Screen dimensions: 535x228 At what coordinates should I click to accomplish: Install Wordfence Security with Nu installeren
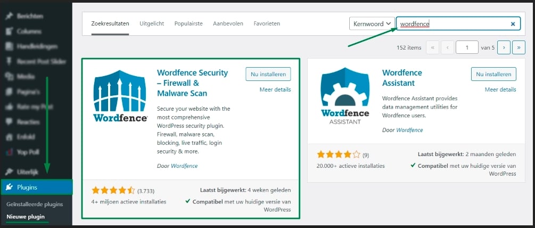268,74
